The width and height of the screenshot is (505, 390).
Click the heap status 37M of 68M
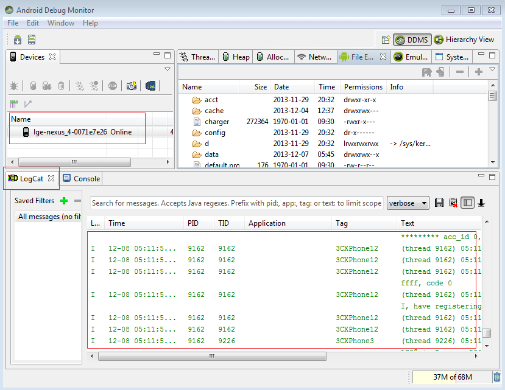pos(452,377)
